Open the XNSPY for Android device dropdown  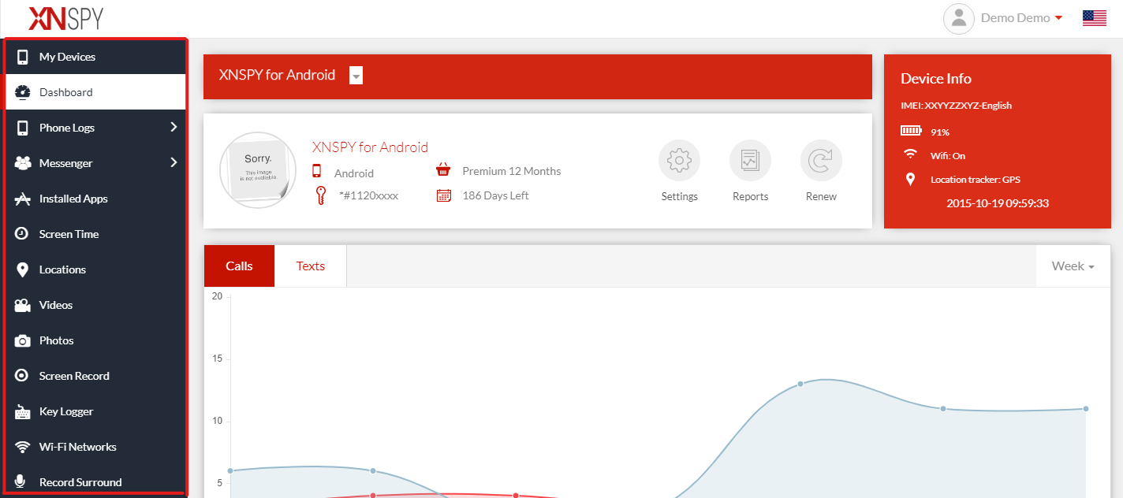click(x=356, y=76)
